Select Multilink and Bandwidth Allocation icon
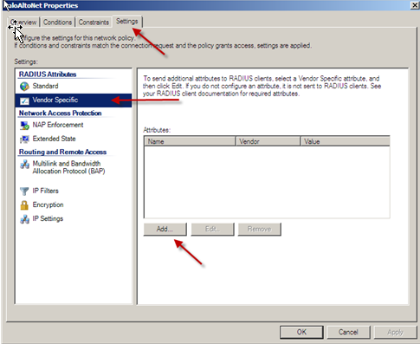The width and height of the screenshot is (420, 344). pos(24,165)
